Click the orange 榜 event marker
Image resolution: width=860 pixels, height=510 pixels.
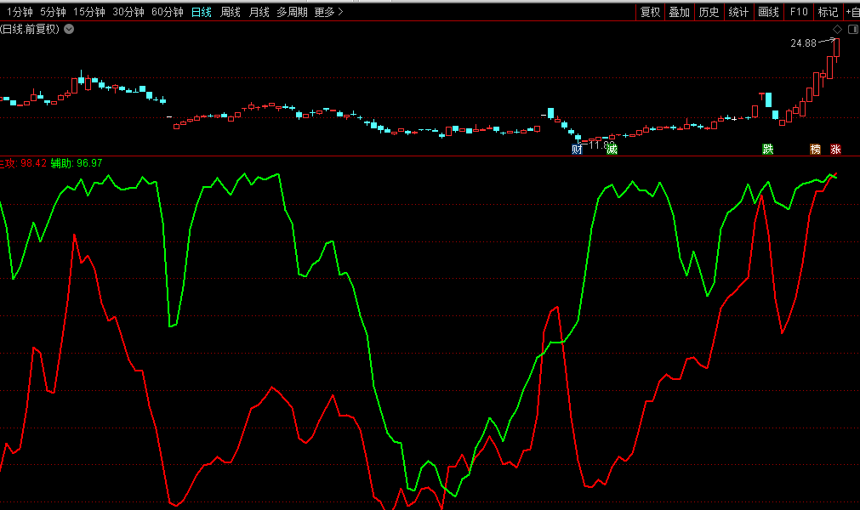(816, 150)
